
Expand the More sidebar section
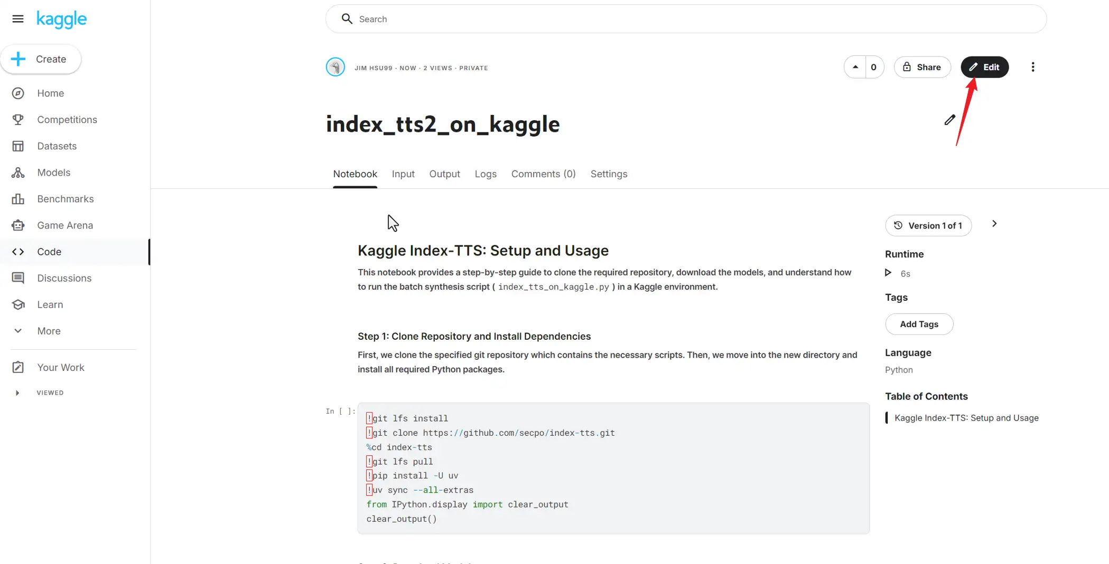(x=49, y=331)
